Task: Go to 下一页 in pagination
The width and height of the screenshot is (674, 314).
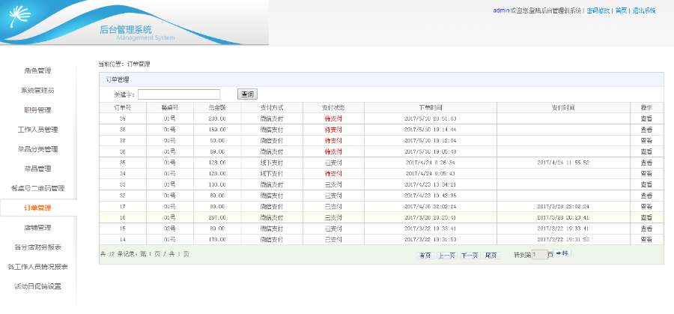Action: (470, 256)
